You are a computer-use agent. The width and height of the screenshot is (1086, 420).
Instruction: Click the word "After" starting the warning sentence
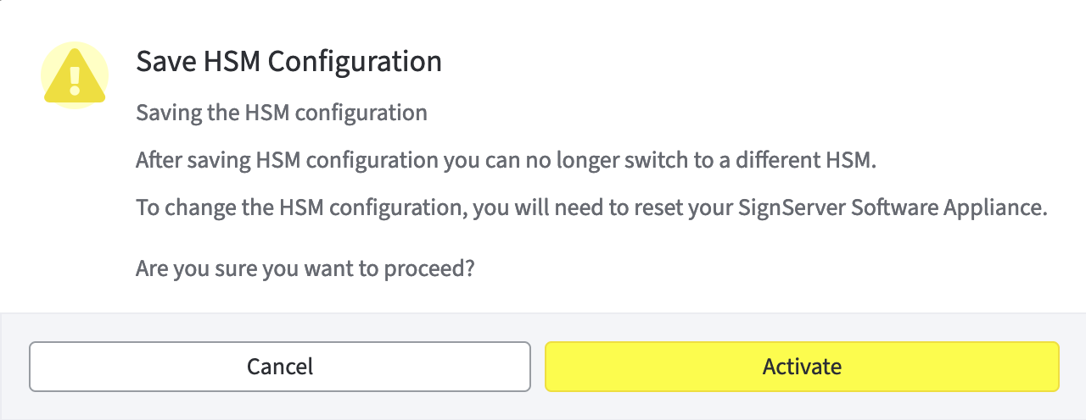pos(157,160)
